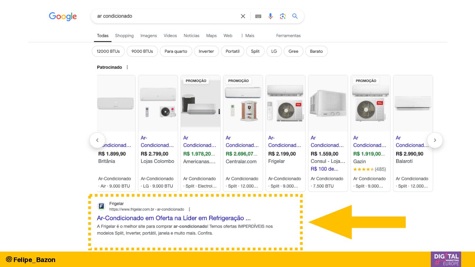Switch to the Shopping tab
This screenshot has width=475, height=267.
124,36
